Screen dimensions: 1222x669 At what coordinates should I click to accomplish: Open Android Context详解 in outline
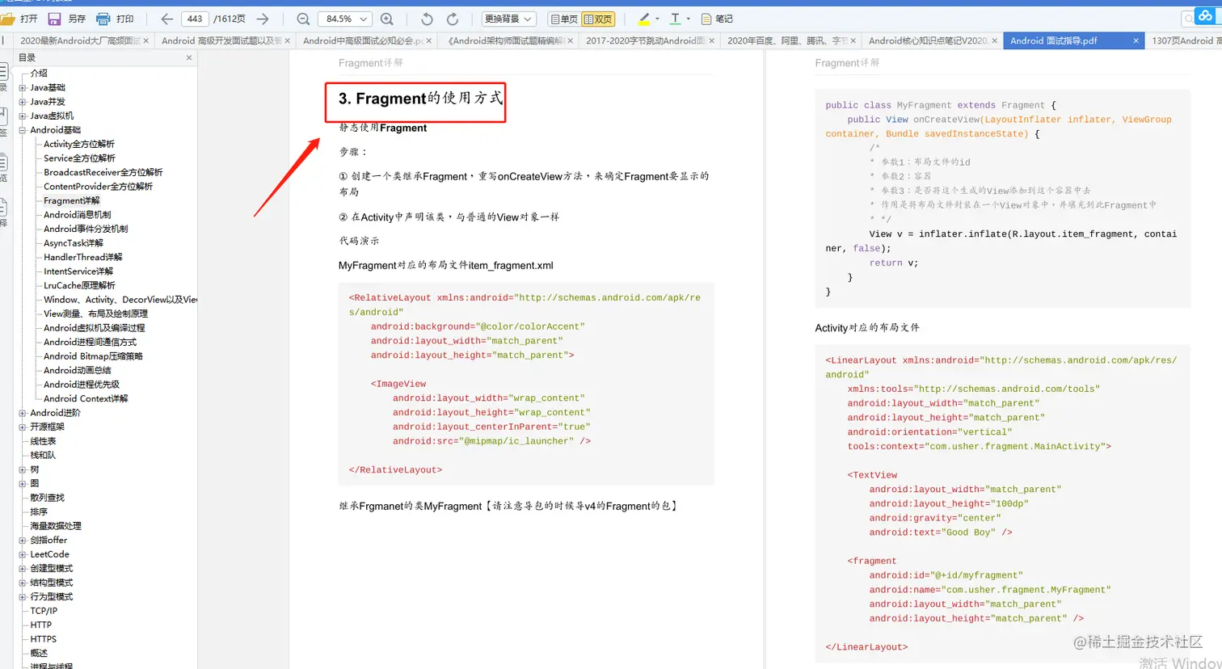click(x=86, y=398)
